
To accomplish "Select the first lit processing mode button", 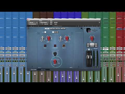I will point(53,32).
